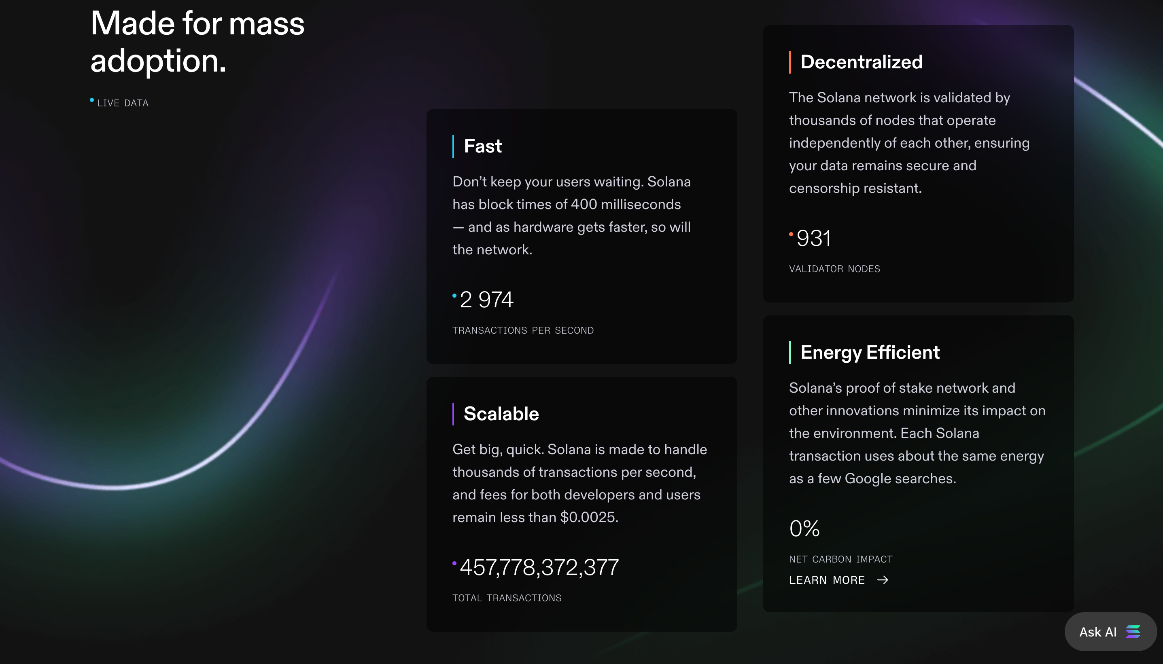Click the Energy Efficient heading
Screen dimensions: 1163x664
pos(870,353)
